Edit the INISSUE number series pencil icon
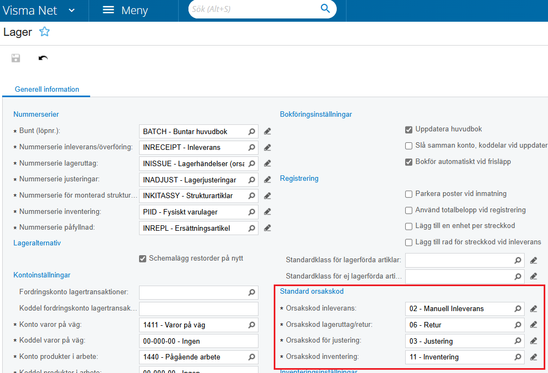Viewport: 548px width, 373px height. point(267,163)
